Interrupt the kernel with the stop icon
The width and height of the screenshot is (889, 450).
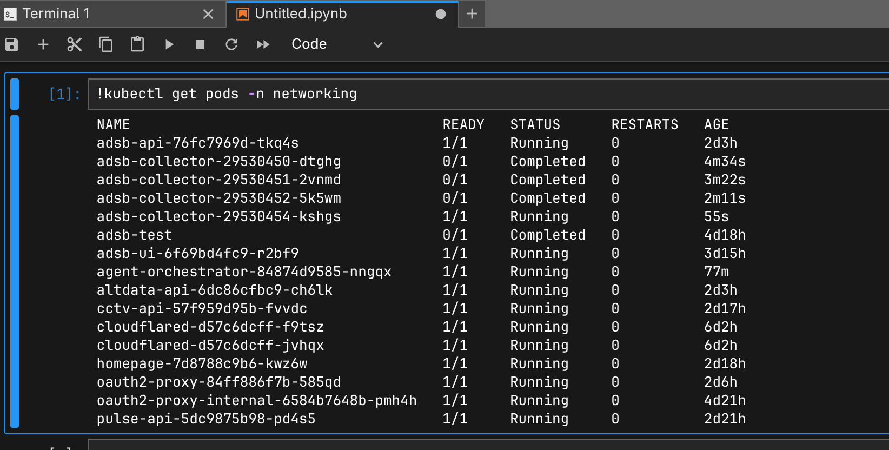pos(200,44)
